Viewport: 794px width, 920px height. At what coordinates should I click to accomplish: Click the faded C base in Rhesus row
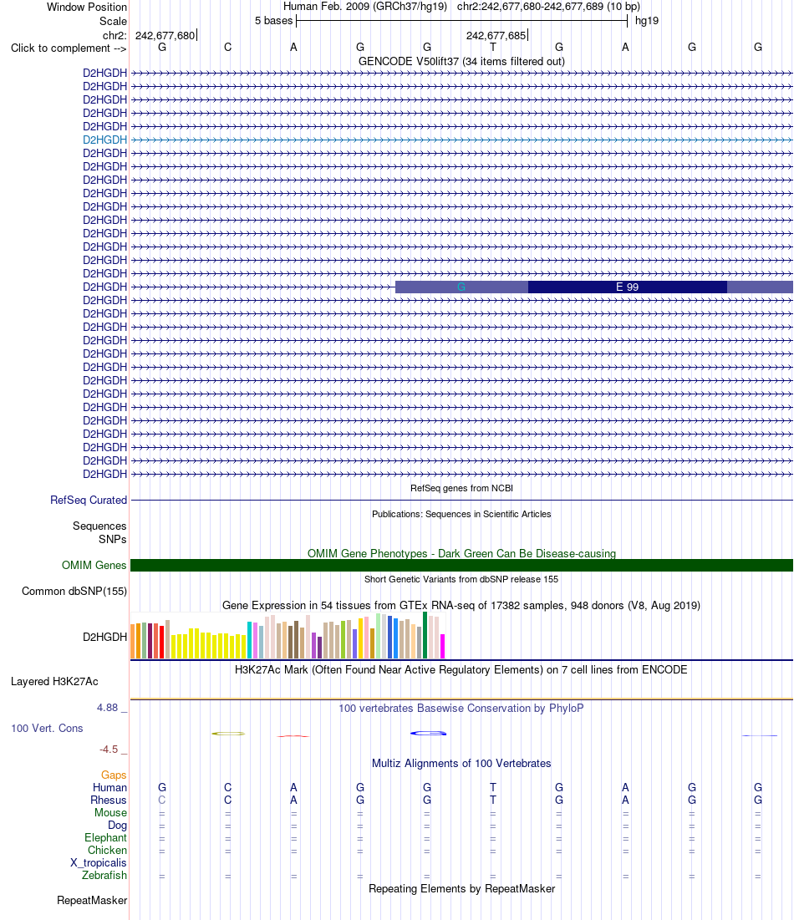point(162,800)
